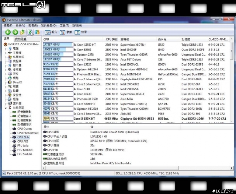The width and height of the screenshot is (236, 194).
Task: Click the green Back arrow toolbar icon
Action: pyautogui.click(x=8, y=32)
